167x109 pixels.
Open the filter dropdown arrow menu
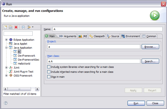tap(33, 27)
